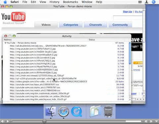Screen dimensions: 159x124
Task: Open the Bookmarks menu
Action: point(71,2)
